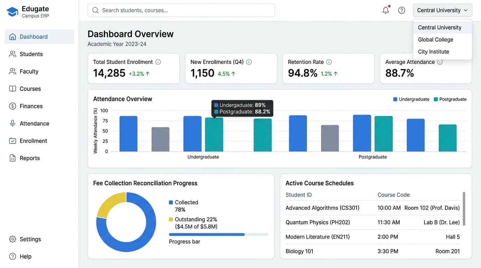The image size is (481, 268).
Task: Click the Postgraduate axis label under chart
Action: click(373, 157)
